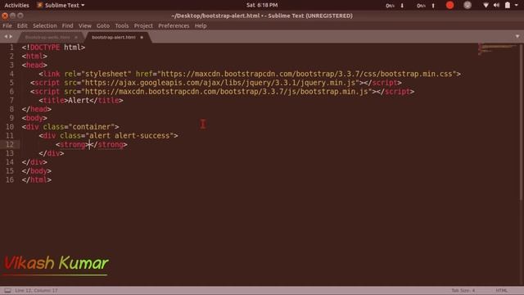
Task: Go to previous tab using left arrow
Action: point(6,36)
